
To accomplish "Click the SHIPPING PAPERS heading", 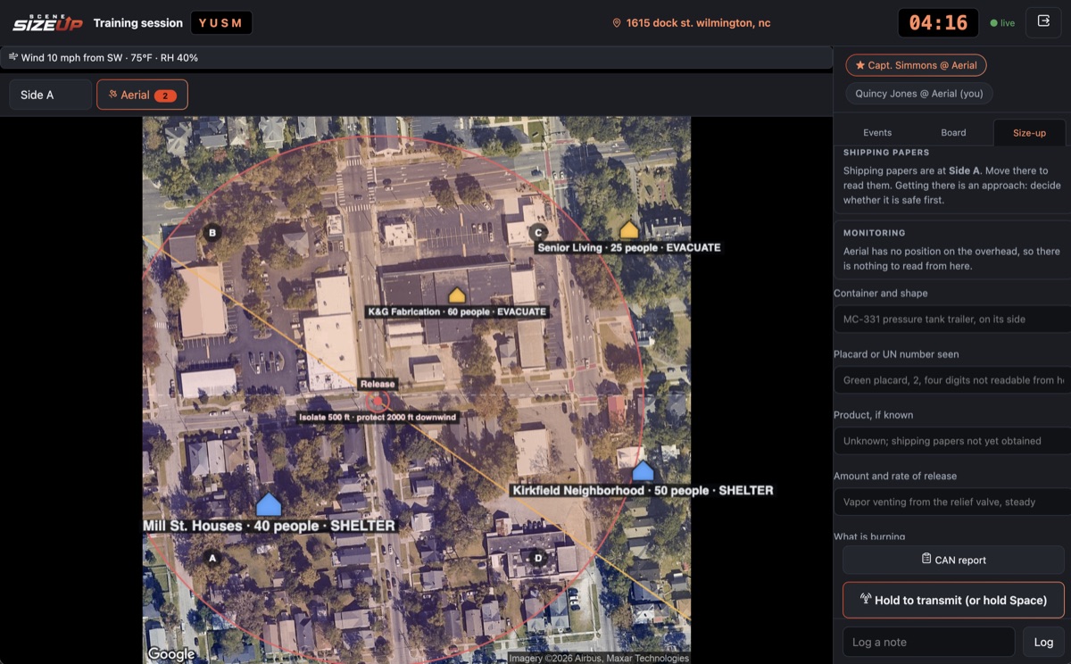I will point(886,153).
